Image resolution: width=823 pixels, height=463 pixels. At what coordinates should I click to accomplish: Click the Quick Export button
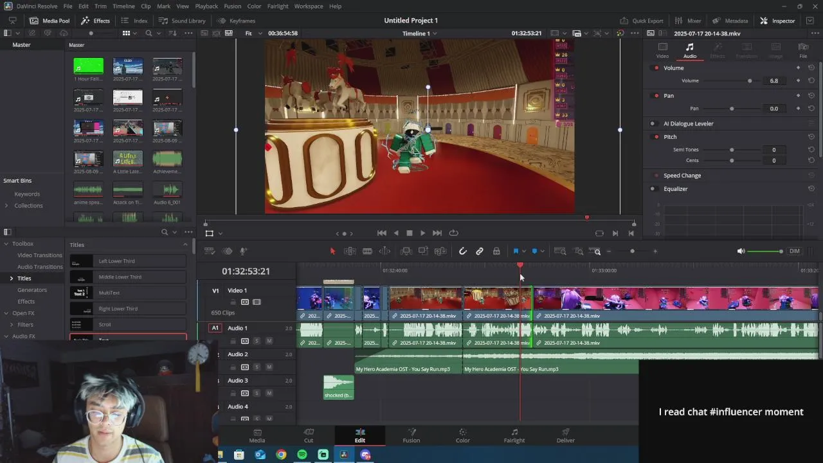click(641, 21)
